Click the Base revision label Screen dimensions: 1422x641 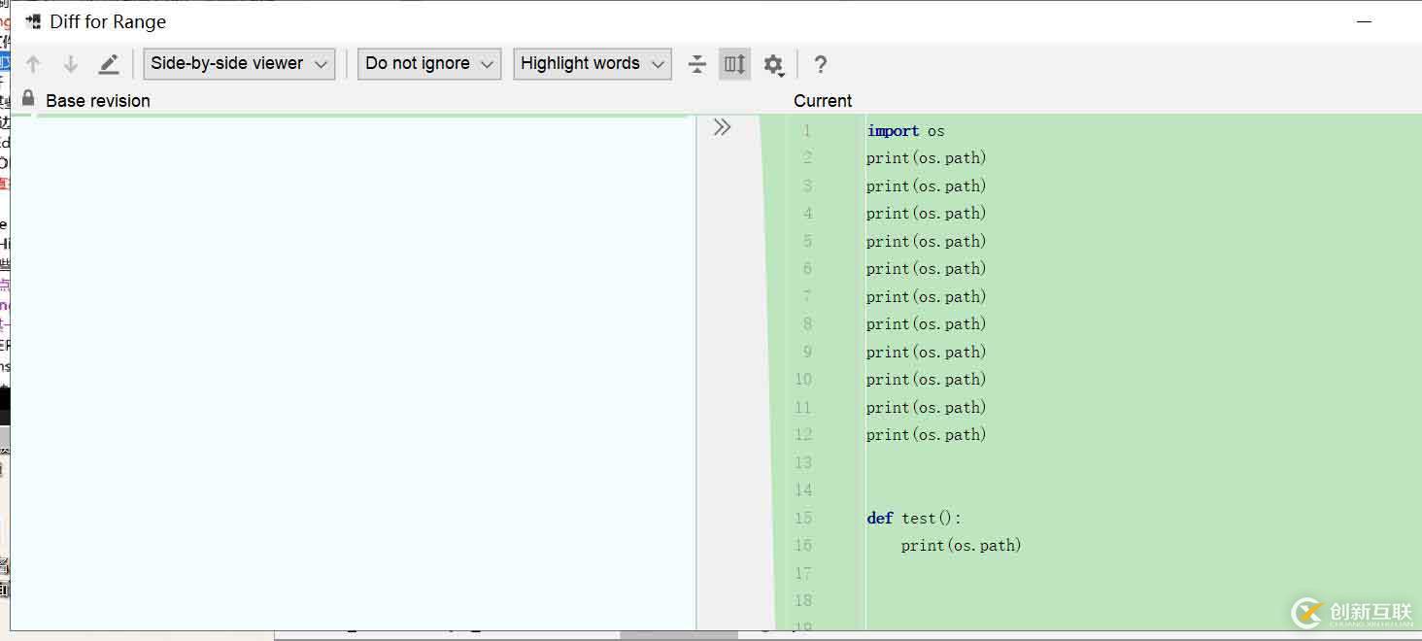click(98, 101)
